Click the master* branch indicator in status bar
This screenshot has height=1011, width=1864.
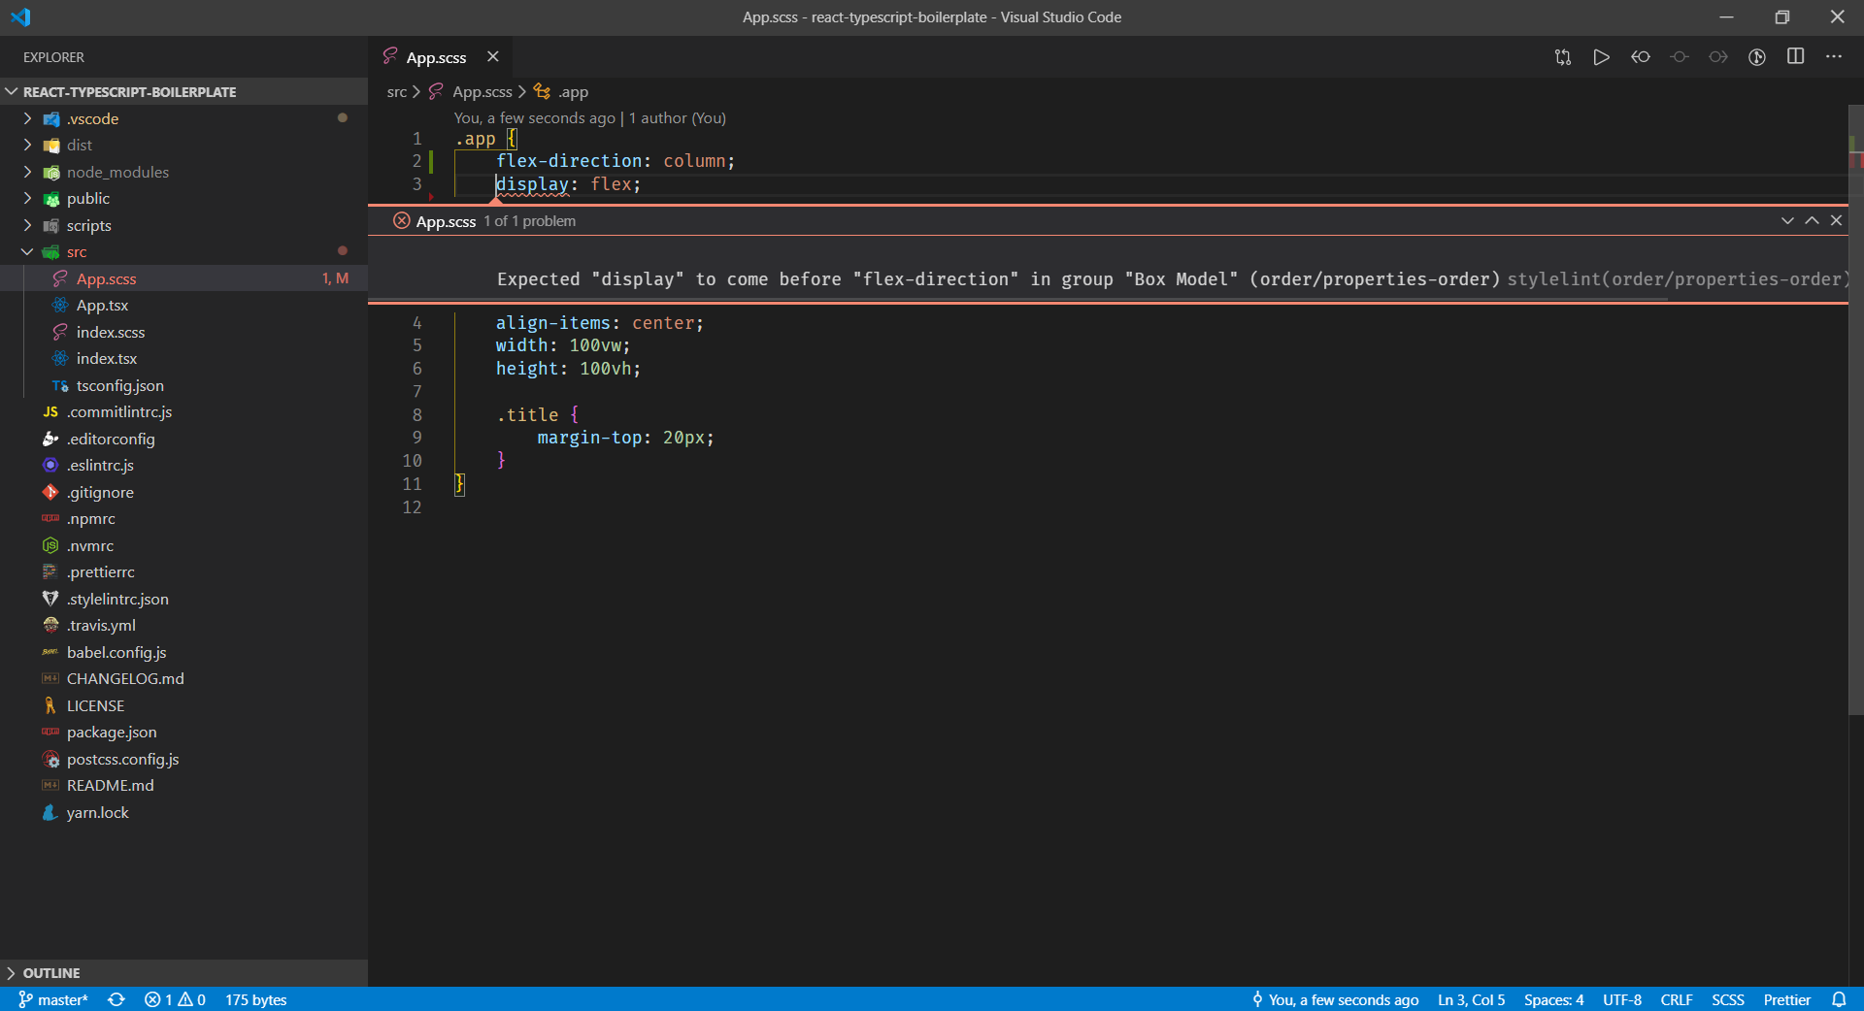click(x=53, y=999)
